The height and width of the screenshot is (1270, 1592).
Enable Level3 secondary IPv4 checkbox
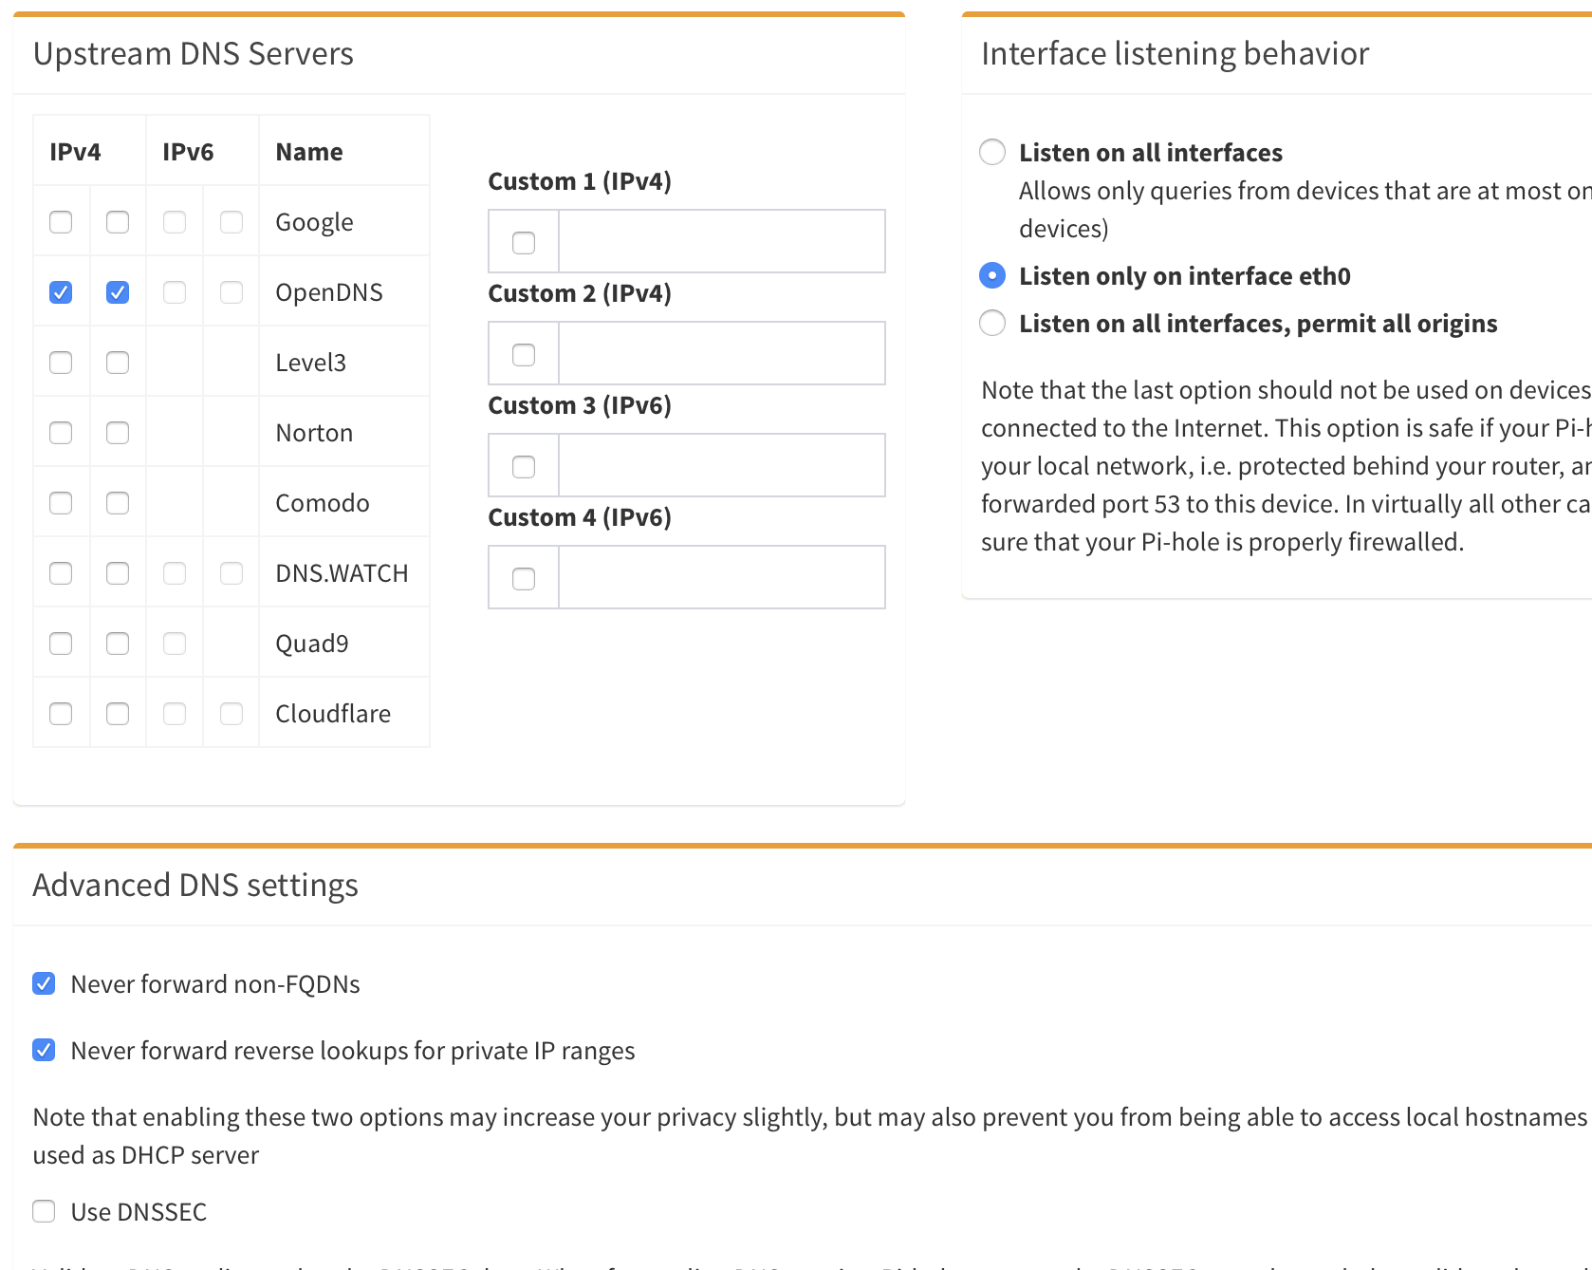coord(118,363)
